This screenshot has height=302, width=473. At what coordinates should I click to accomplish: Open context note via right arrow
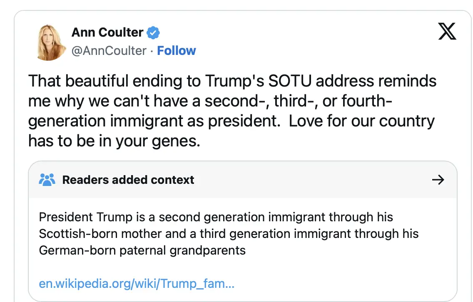438,180
